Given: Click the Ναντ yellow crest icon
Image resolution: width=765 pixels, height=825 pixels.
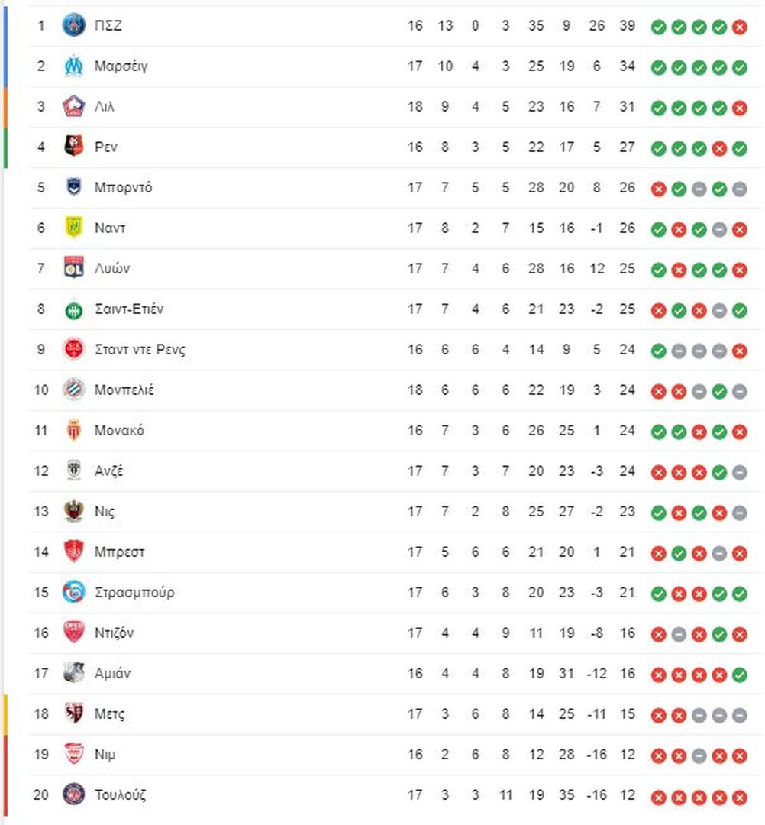Looking at the screenshot, I should point(74,228).
